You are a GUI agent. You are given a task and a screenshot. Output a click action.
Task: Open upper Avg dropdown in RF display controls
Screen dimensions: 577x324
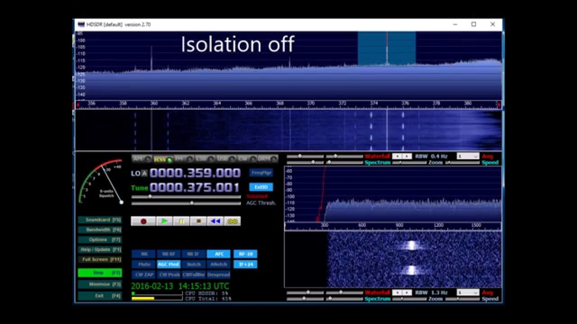pyautogui.click(x=467, y=156)
